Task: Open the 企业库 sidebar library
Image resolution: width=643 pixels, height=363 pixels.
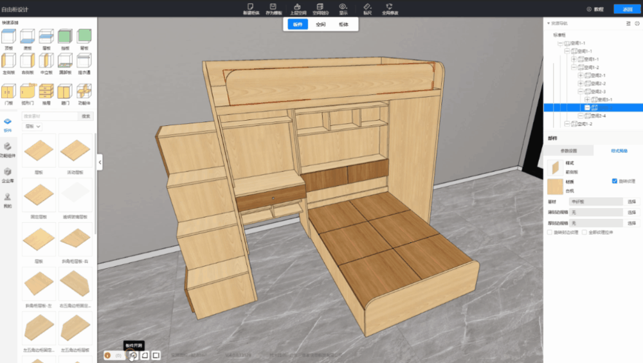Action: coord(8,175)
